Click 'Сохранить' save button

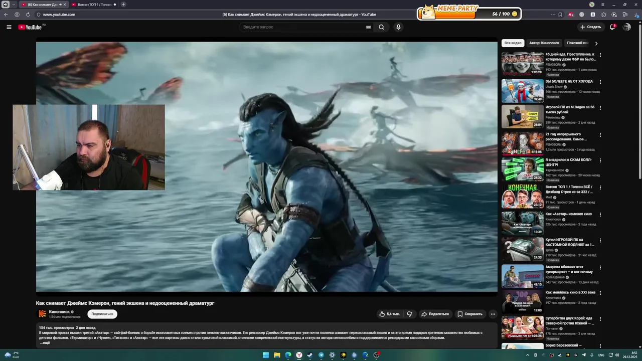click(x=469, y=314)
